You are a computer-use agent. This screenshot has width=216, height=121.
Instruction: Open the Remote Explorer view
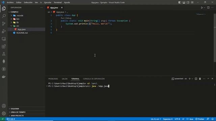tap(4, 39)
